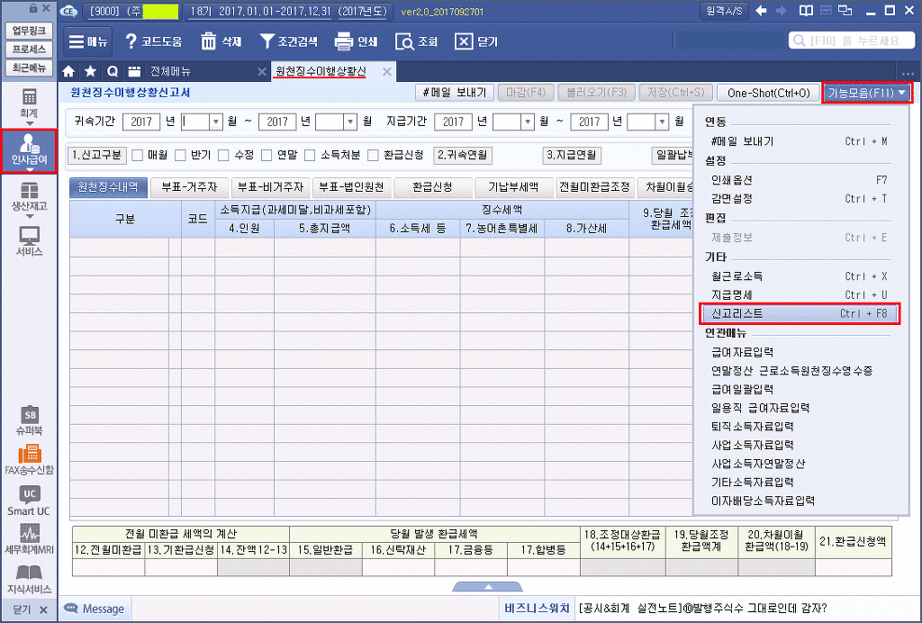Enable the 매월 checkbox
Screen dimensions: 922x623
pyautogui.click(x=138, y=155)
